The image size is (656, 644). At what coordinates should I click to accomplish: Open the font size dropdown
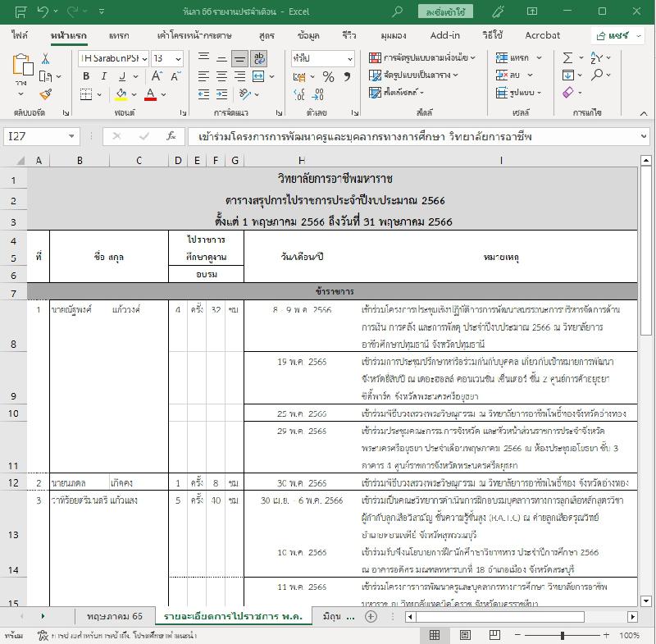point(178,58)
